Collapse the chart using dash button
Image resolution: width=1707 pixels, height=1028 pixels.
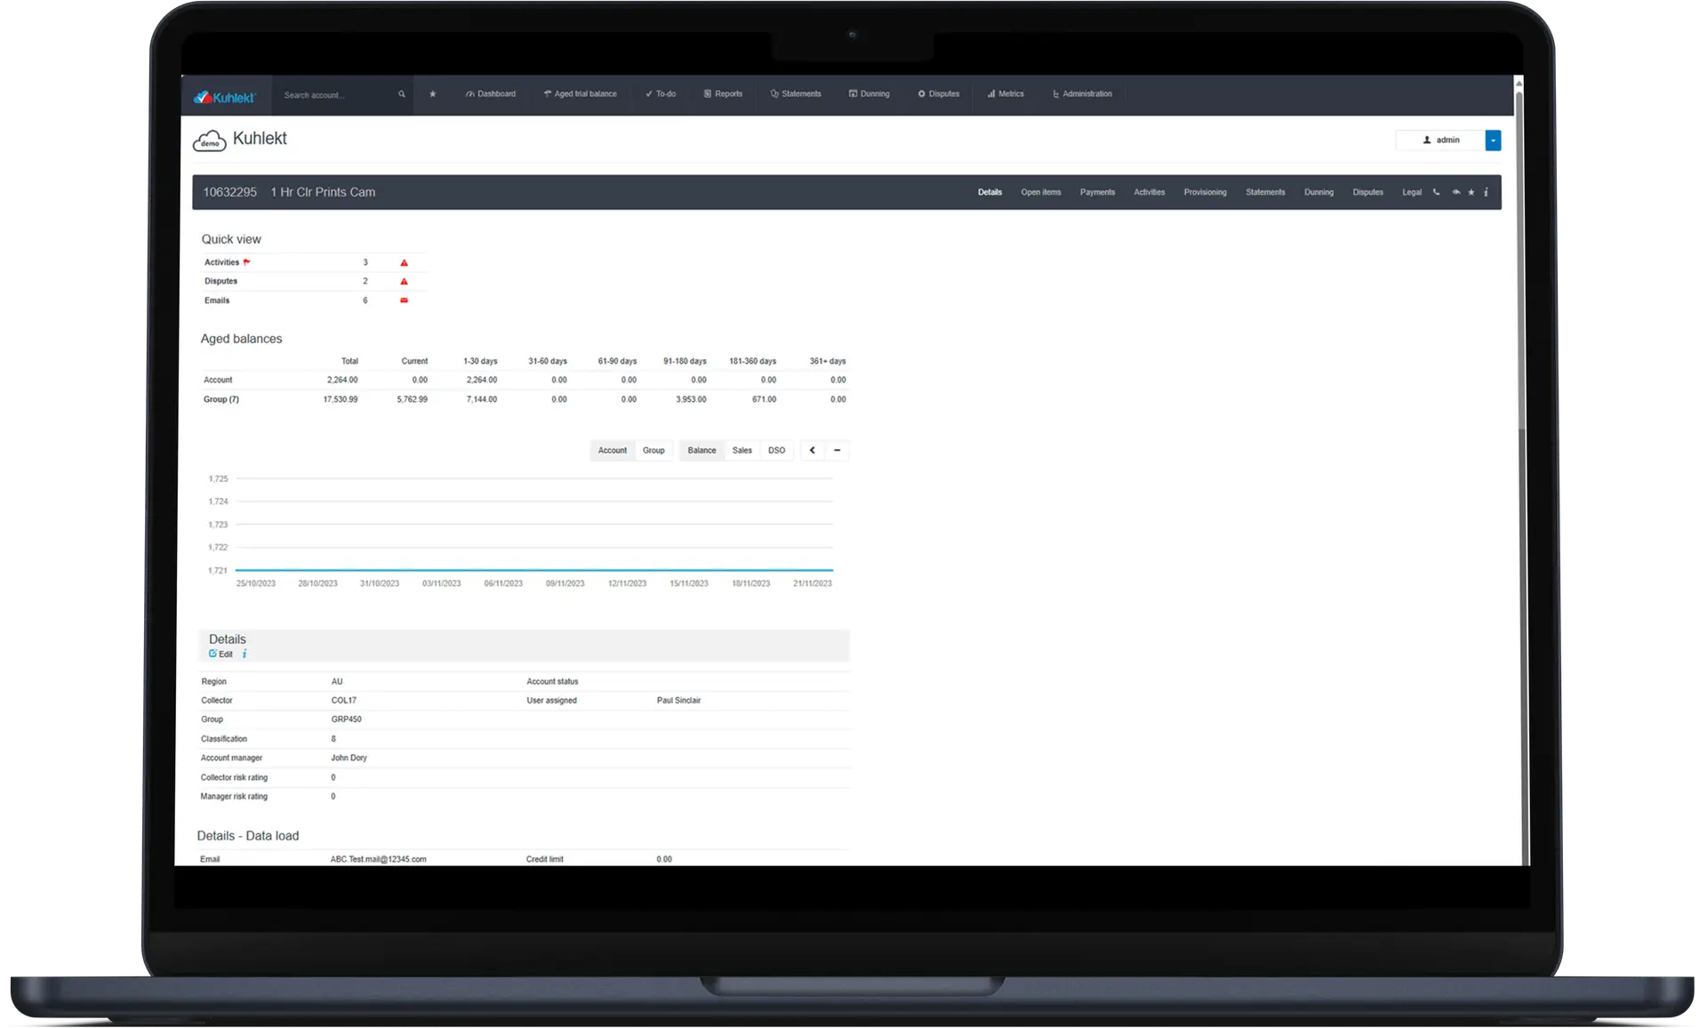click(837, 450)
